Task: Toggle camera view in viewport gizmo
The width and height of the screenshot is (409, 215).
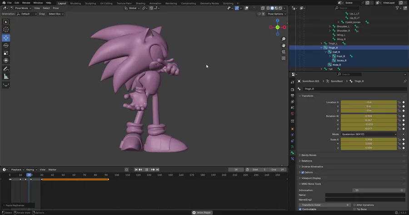Action: click(x=284, y=52)
